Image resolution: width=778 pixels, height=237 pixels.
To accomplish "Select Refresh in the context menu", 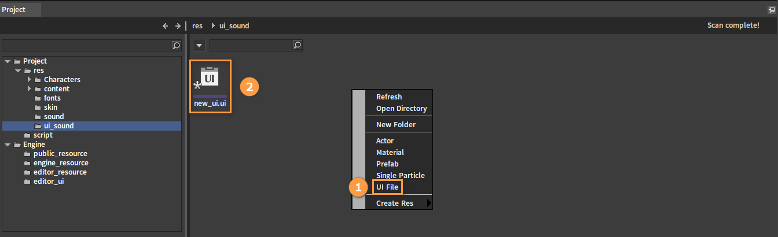I will point(389,97).
